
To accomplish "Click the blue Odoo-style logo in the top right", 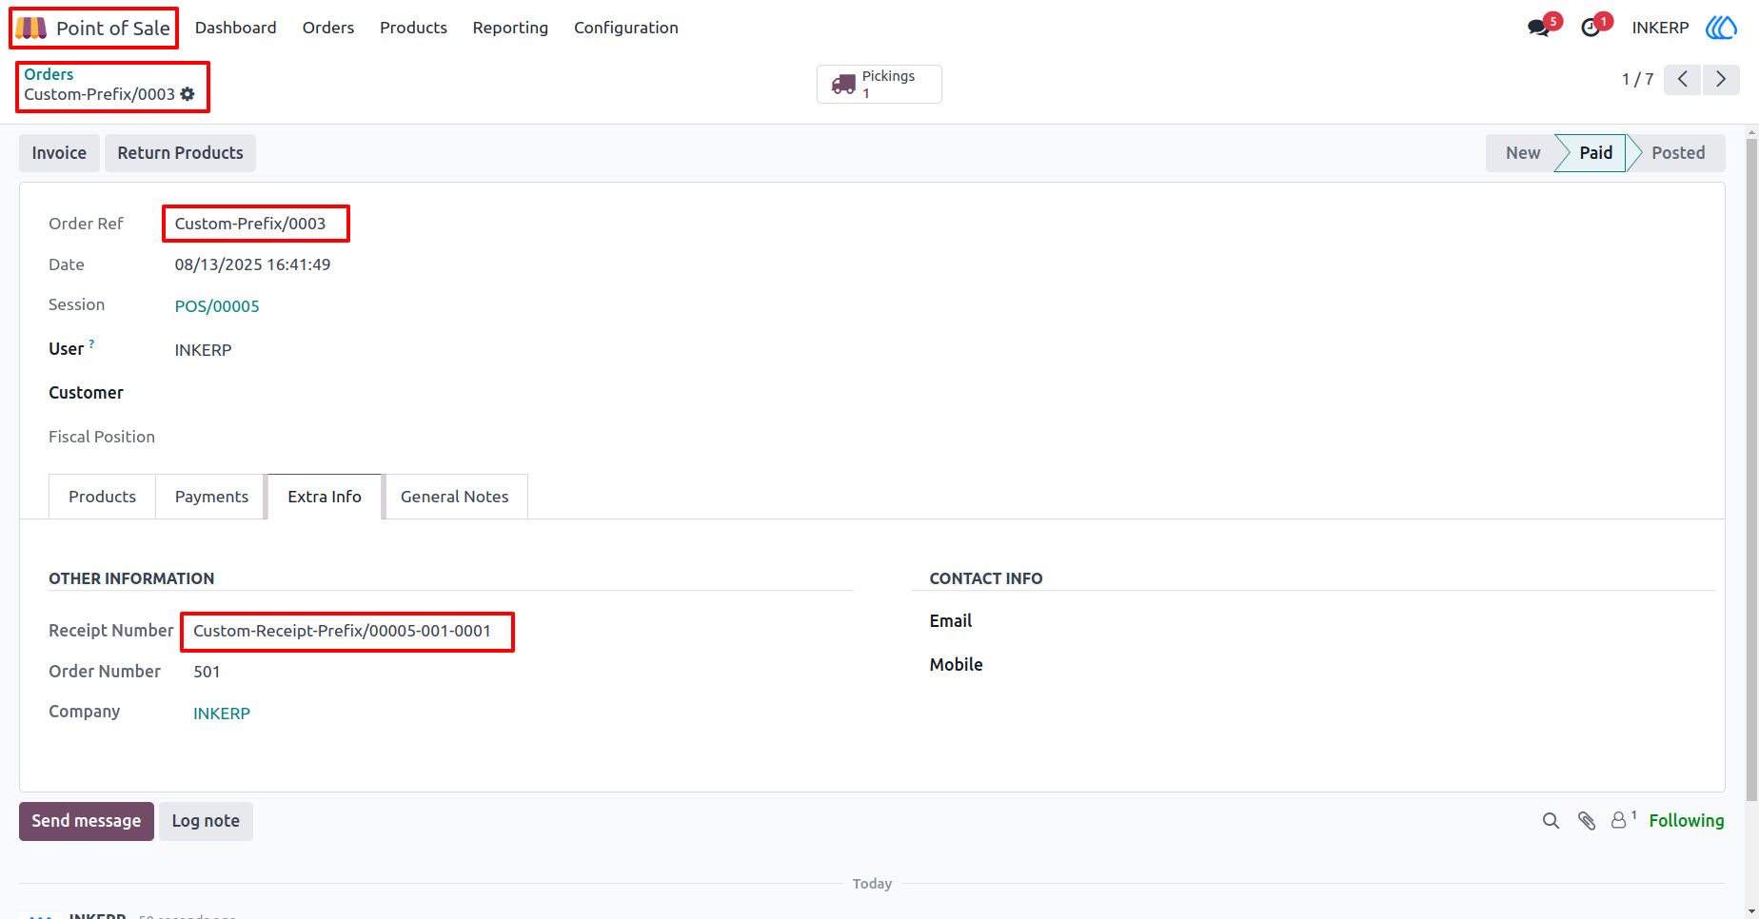I will (1721, 28).
